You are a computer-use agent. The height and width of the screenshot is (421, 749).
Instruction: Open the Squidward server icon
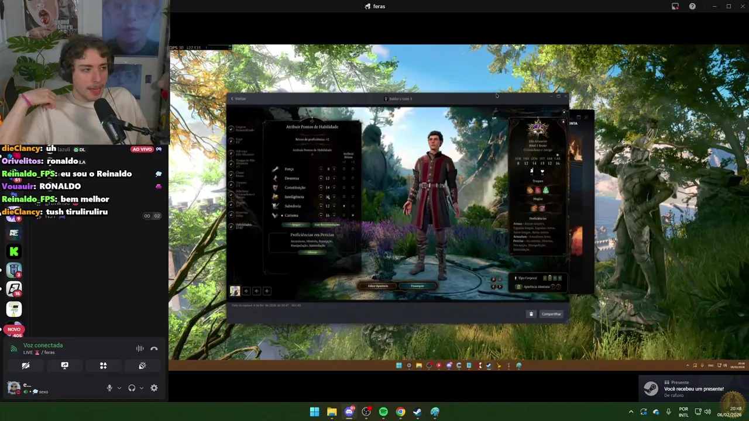tap(14, 309)
